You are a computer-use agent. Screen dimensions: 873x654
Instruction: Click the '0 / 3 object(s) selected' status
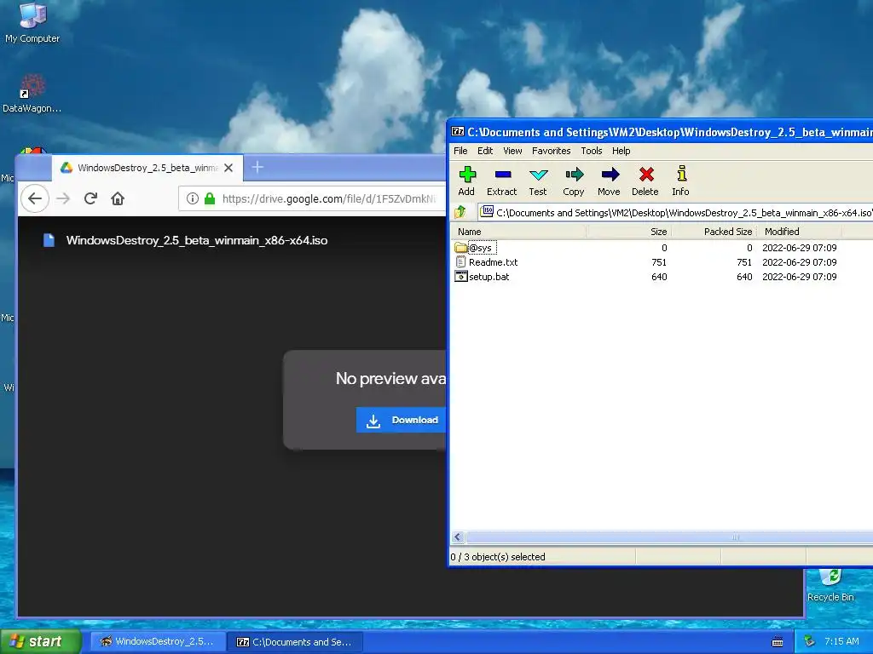click(x=498, y=557)
